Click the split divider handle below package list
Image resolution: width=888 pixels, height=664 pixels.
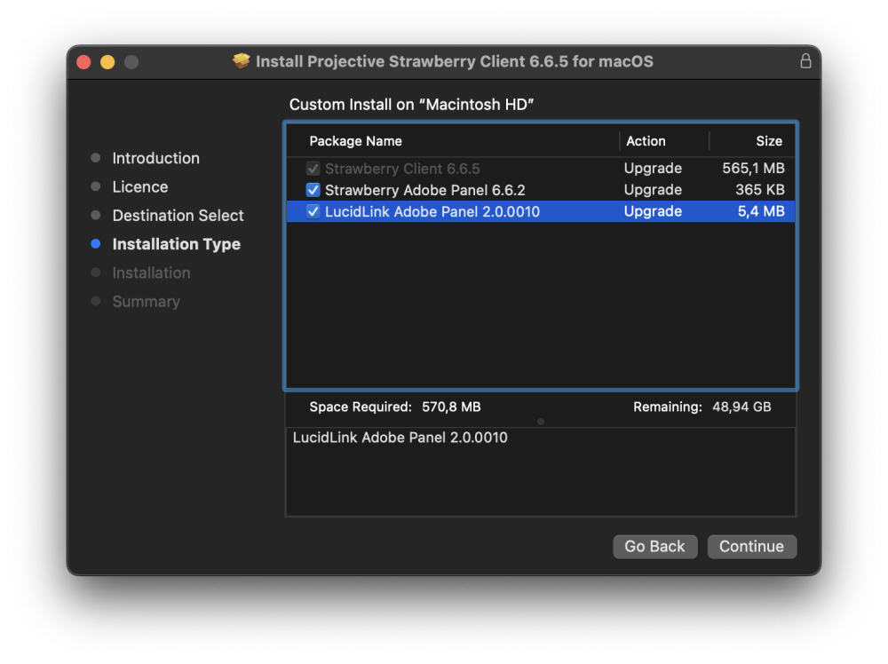pyautogui.click(x=541, y=422)
